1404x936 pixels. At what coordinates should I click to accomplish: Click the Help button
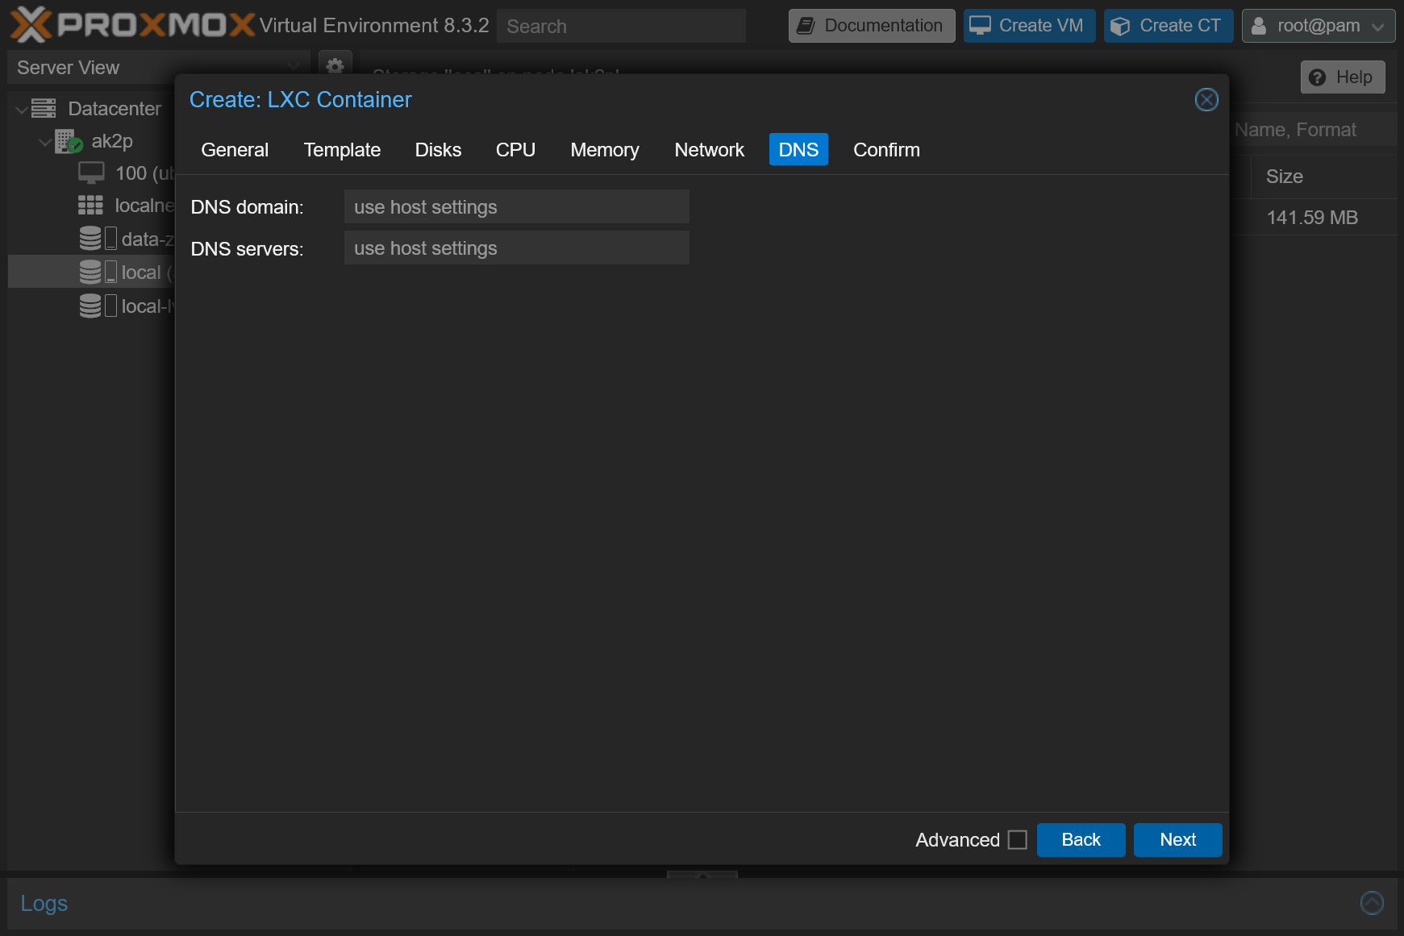(x=1343, y=77)
